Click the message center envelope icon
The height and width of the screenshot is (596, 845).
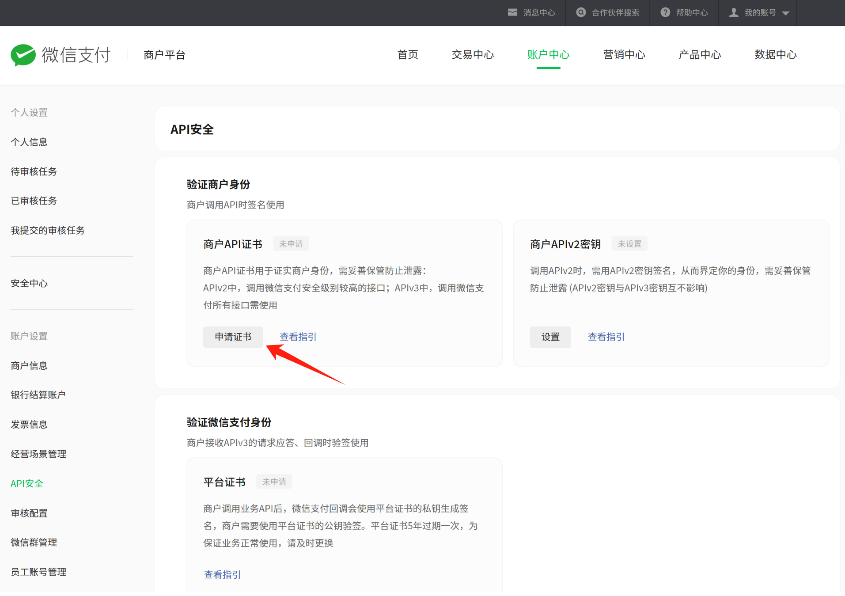point(512,12)
